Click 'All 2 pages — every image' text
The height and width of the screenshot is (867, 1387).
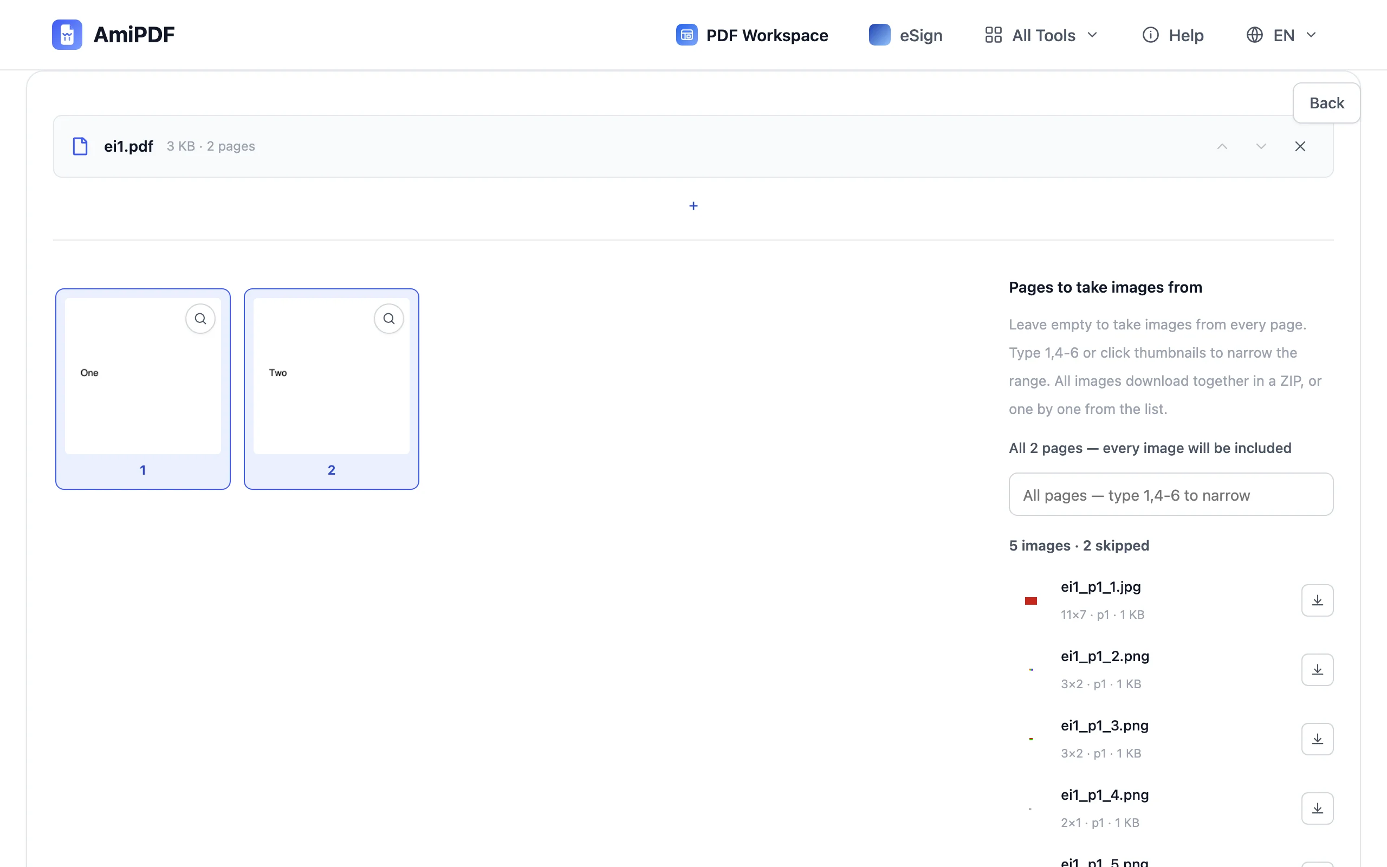coord(1150,448)
